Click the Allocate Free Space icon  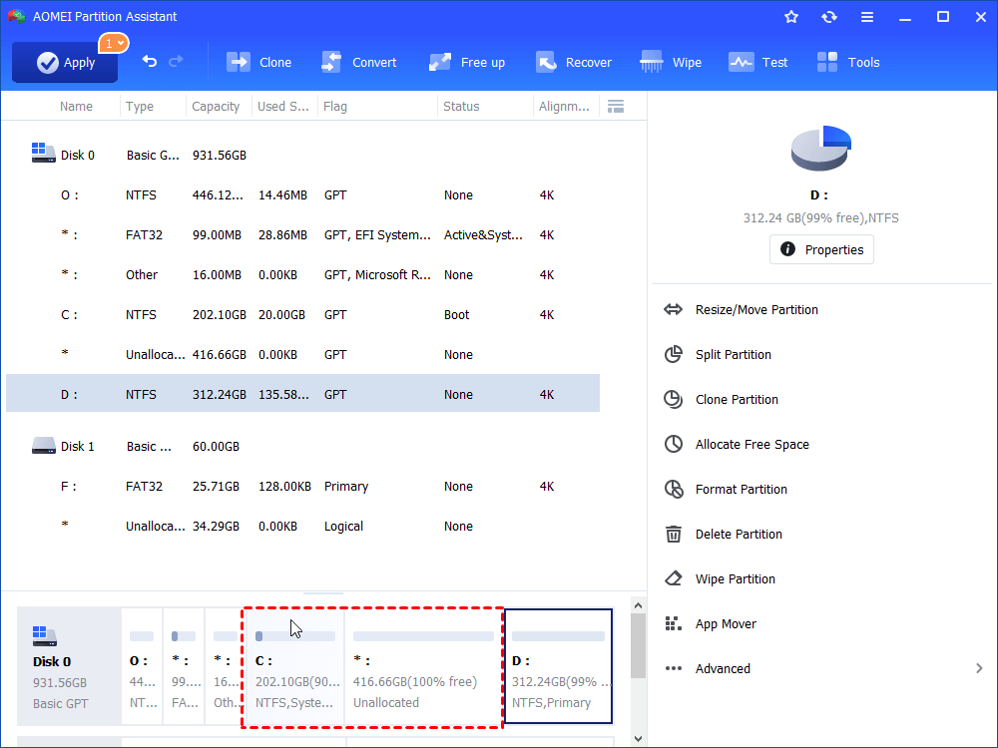[x=673, y=444]
